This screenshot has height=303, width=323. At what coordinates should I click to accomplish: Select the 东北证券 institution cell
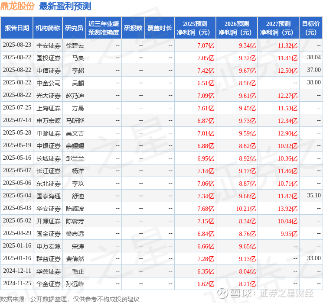tap(49, 184)
